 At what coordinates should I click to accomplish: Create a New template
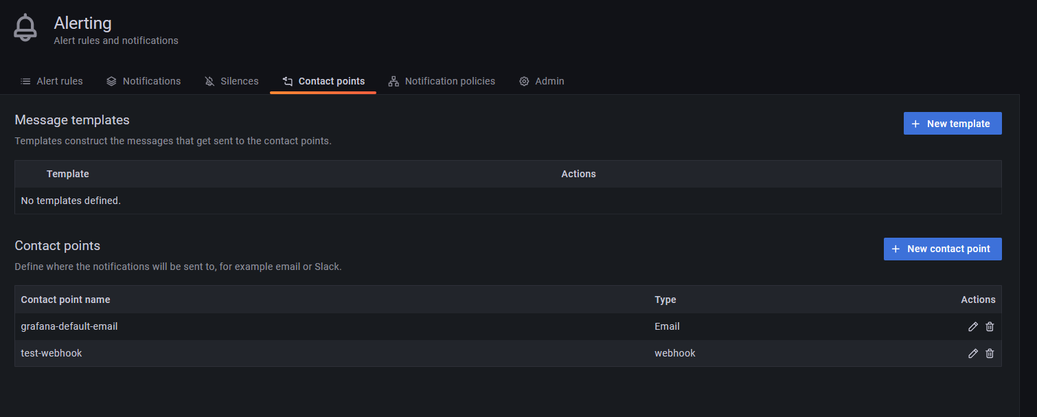tap(953, 124)
